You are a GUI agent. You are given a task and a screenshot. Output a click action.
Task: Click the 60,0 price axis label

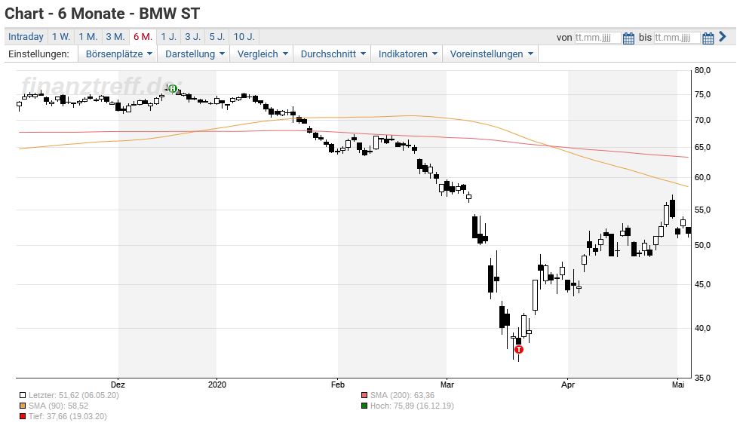(x=703, y=178)
